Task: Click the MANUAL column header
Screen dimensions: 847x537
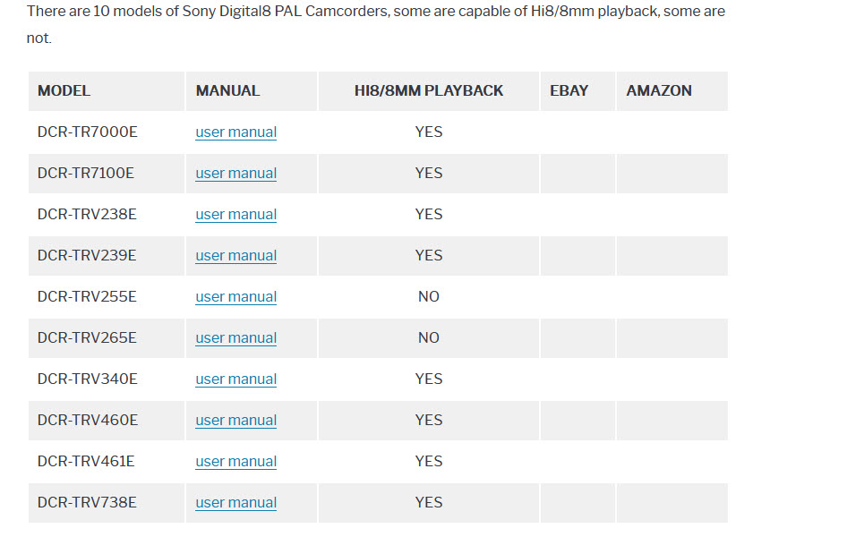Action: pos(227,91)
